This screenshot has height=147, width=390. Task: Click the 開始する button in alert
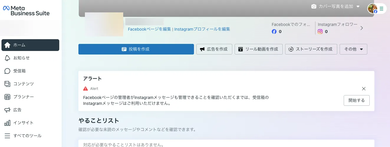[357, 100]
